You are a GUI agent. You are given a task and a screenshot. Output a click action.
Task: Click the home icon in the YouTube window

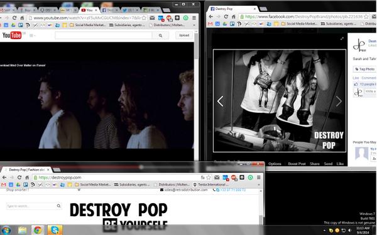[x=22, y=18]
